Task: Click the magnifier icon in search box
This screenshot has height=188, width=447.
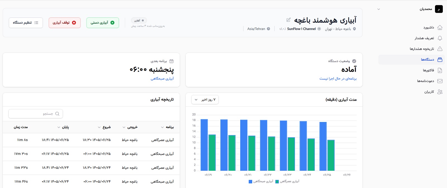Action: [57, 114]
